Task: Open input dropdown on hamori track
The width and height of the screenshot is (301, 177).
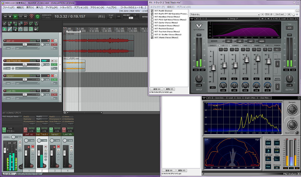Action: 27,84
